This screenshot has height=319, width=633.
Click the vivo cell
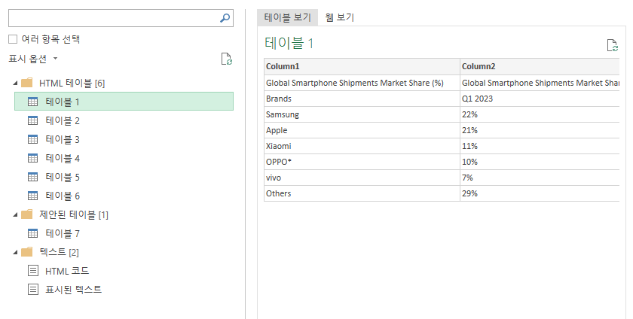[362, 178]
